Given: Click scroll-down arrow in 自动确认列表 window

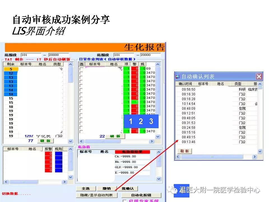Looking at the screenshot, I should click(260, 151).
